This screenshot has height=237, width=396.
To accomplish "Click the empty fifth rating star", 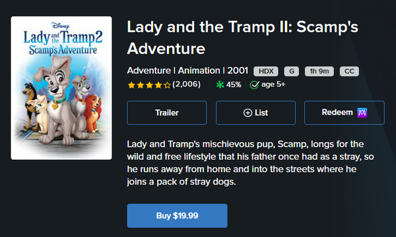I will pyautogui.click(x=167, y=85).
